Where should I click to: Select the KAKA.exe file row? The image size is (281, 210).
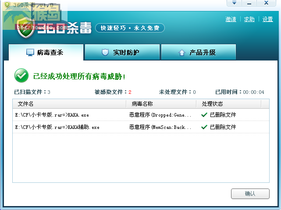141,115
